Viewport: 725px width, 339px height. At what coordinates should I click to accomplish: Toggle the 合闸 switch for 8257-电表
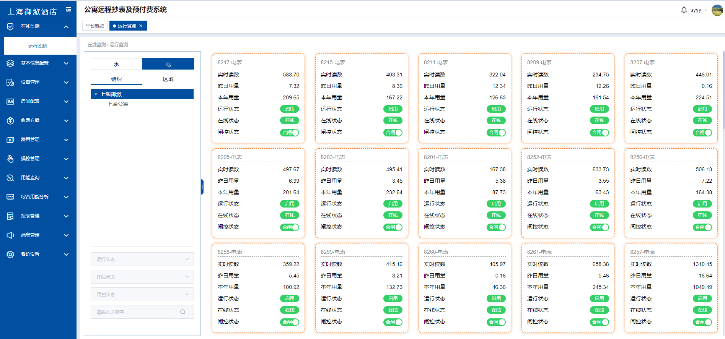(x=702, y=322)
